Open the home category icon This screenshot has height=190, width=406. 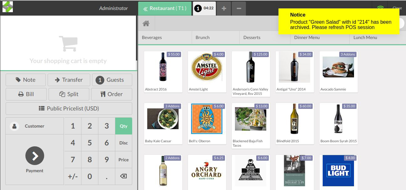pyautogui.click(x=146, y=23)
